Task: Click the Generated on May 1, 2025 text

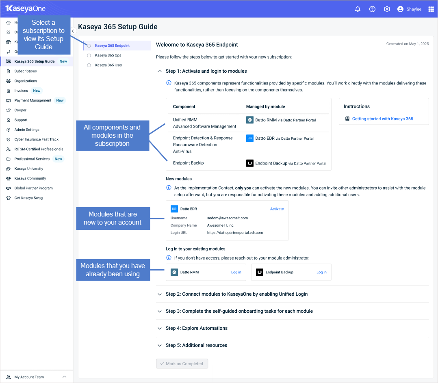Action: pyautogui.click(x=407, y=44)
